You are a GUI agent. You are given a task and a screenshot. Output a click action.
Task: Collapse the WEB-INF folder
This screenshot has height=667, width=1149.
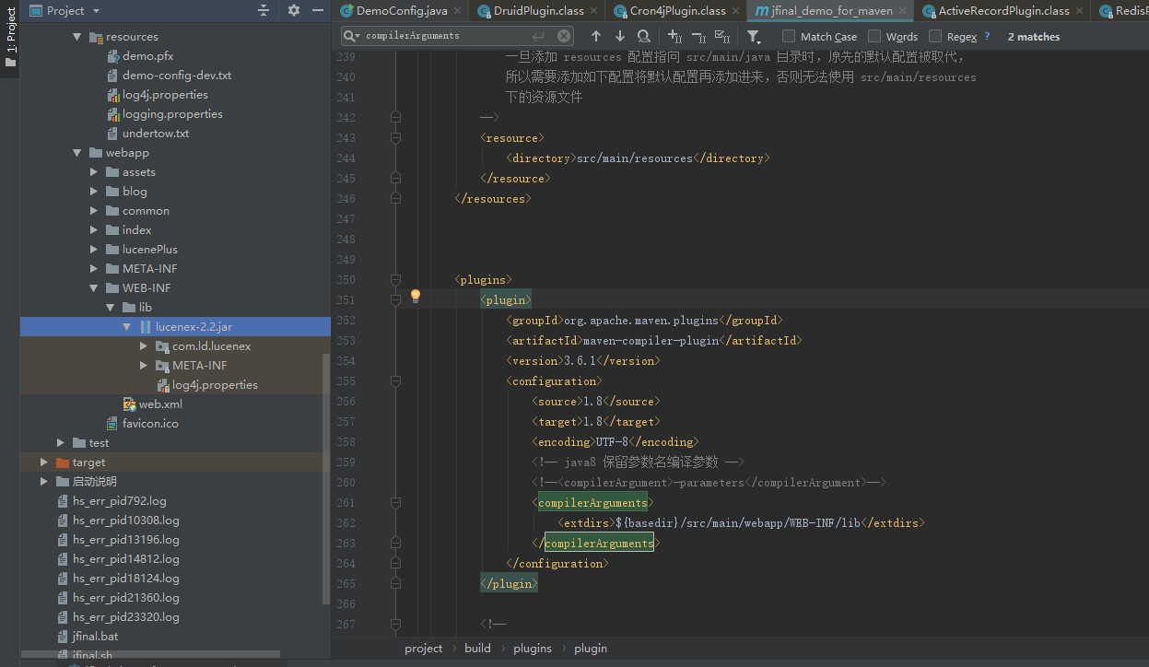click(x=94, y=288)
